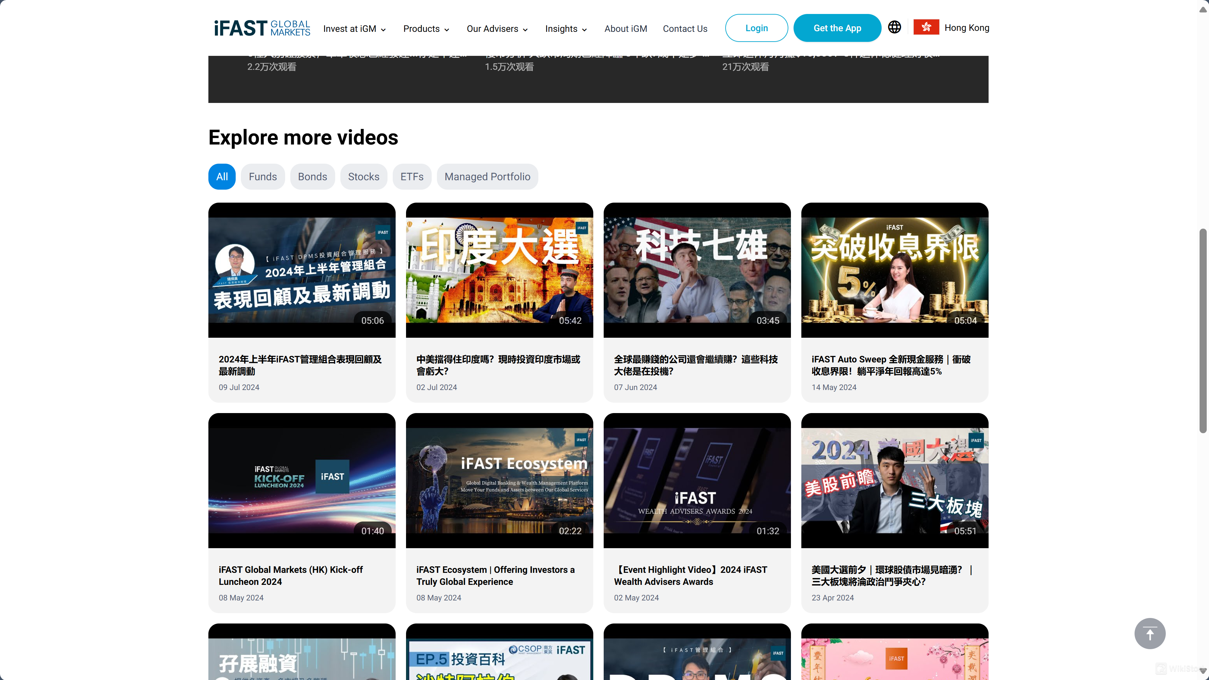Filter videos by Funds
The height and width of the screenshot is (680, 1209).
click(x=263, y=176)
